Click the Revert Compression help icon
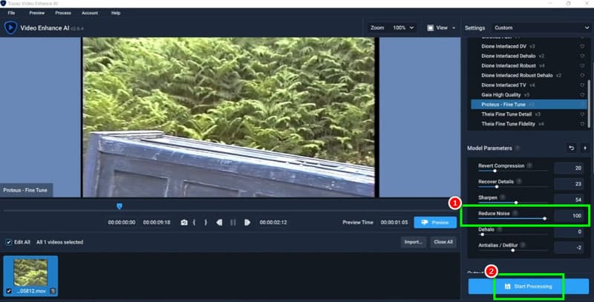 (529, 165)
